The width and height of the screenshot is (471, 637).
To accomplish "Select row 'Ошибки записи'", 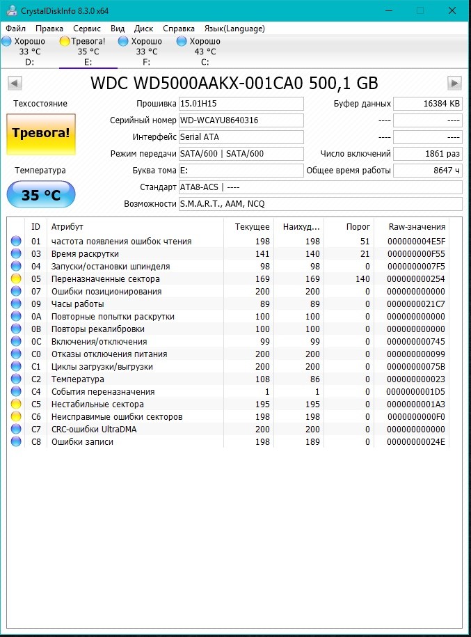I will [x=228, y=441].
